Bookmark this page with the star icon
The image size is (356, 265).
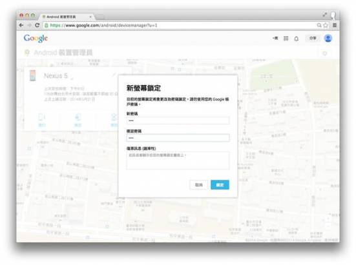coord(326,25)
